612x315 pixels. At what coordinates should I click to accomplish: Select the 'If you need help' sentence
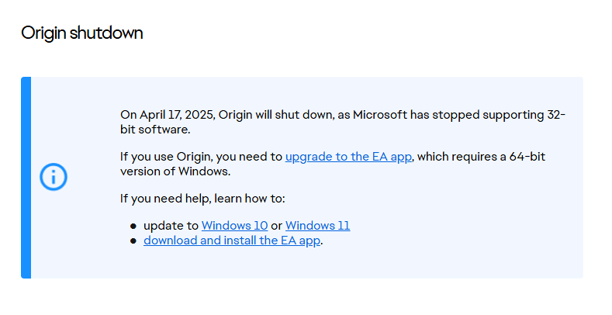tap(202, 199)
